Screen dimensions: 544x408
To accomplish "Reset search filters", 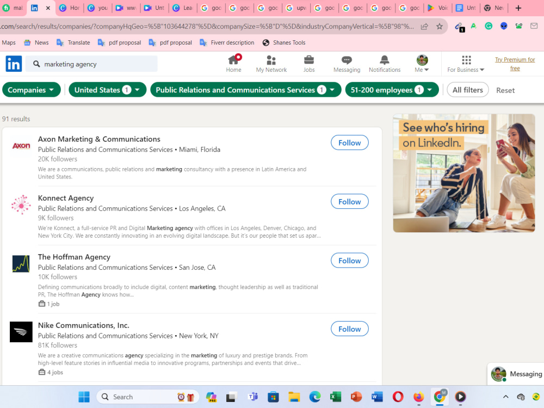I will (x=505, y=90).
